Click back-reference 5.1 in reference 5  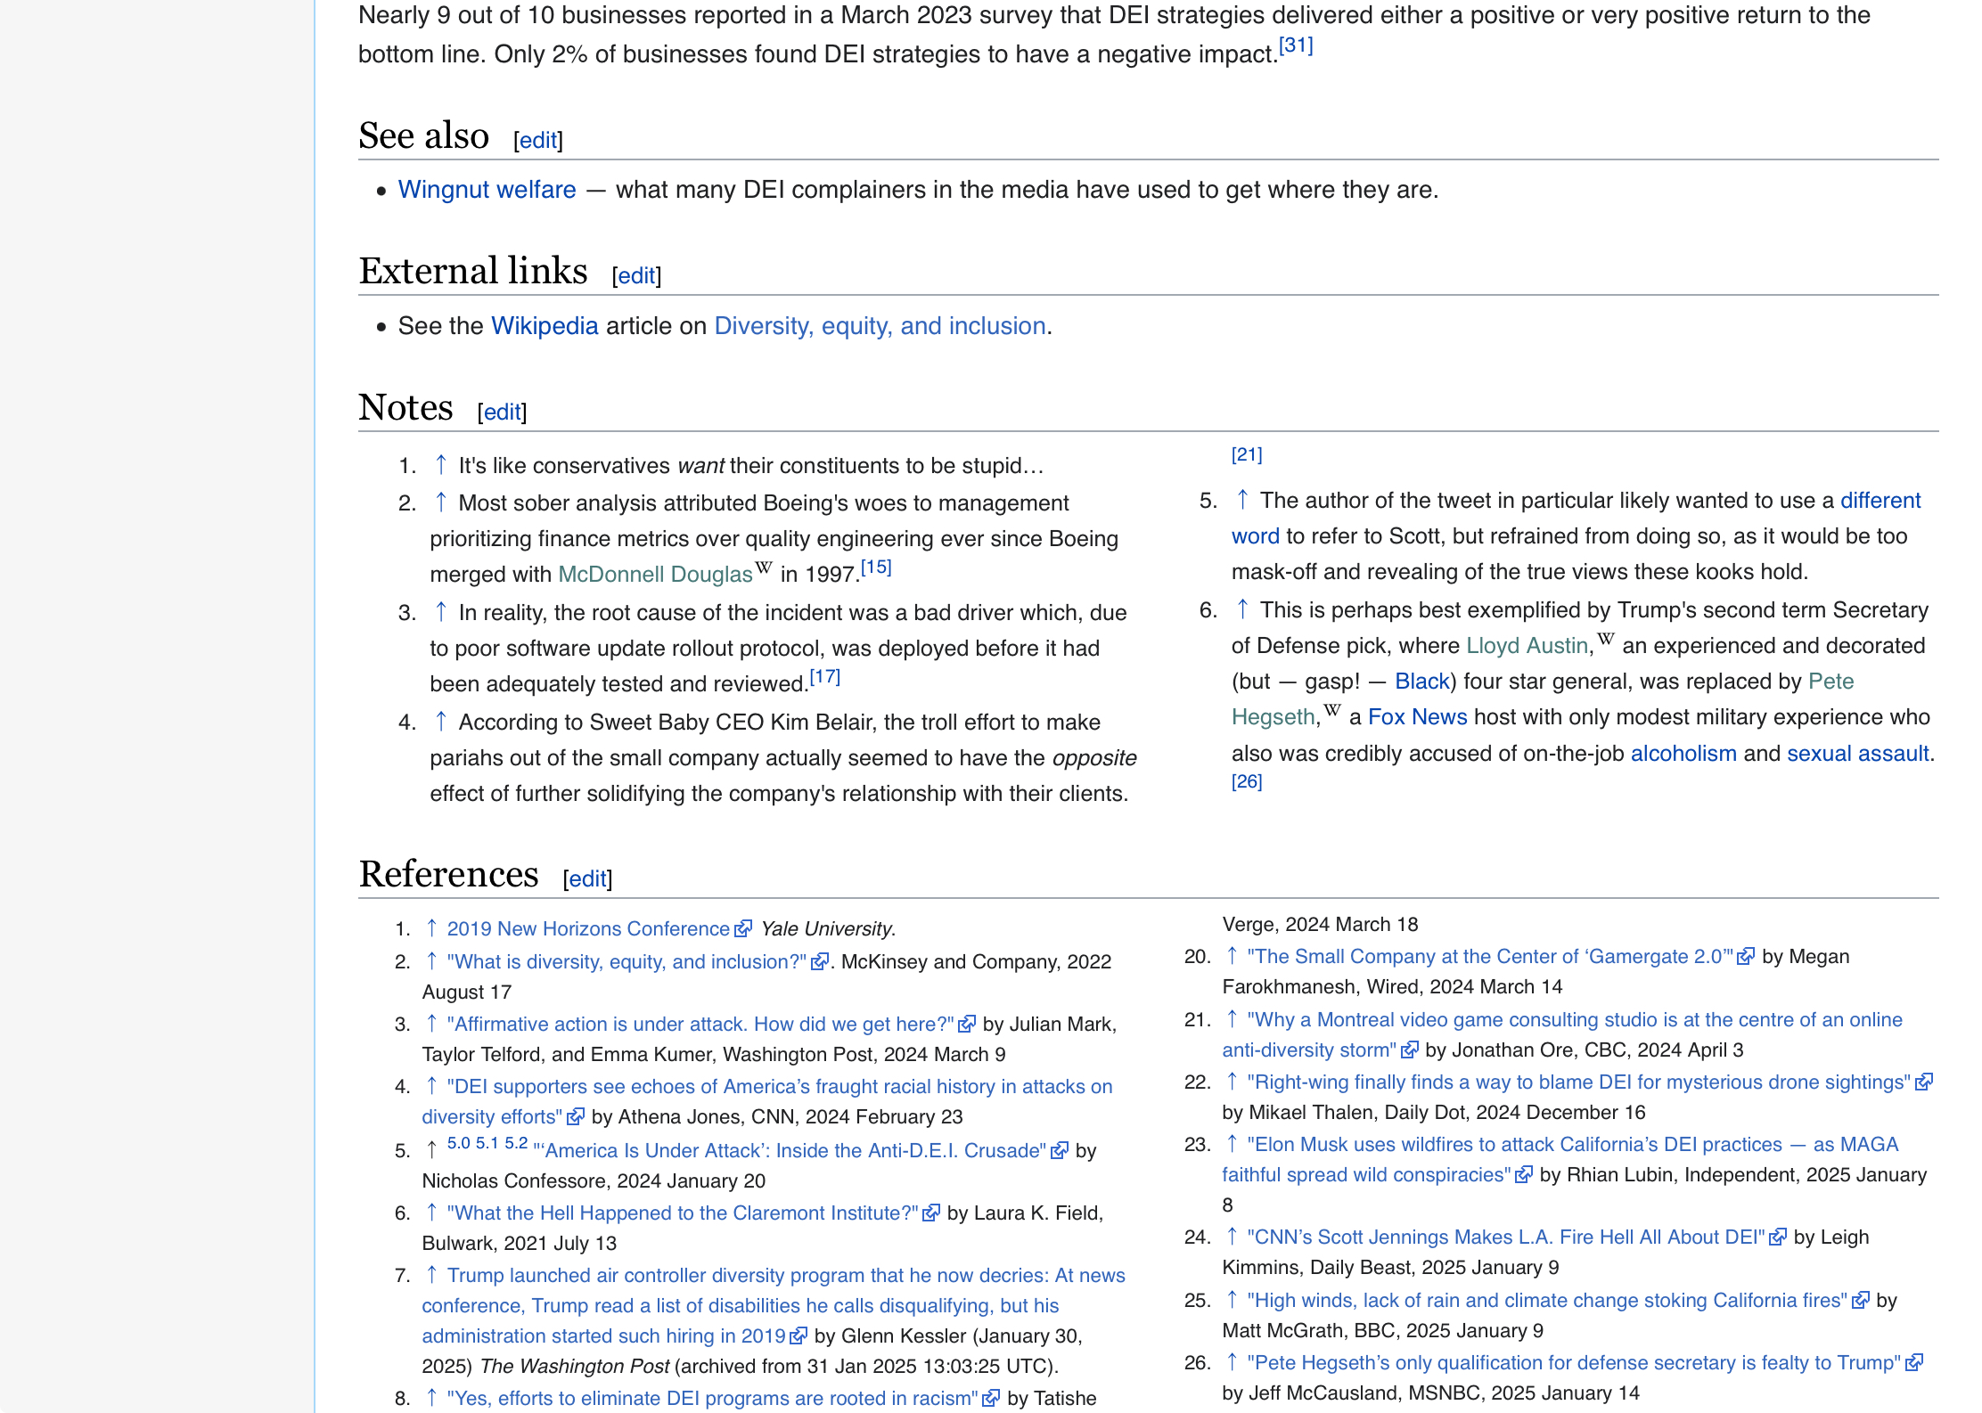pyautogui.click(x=487, y=1143)
